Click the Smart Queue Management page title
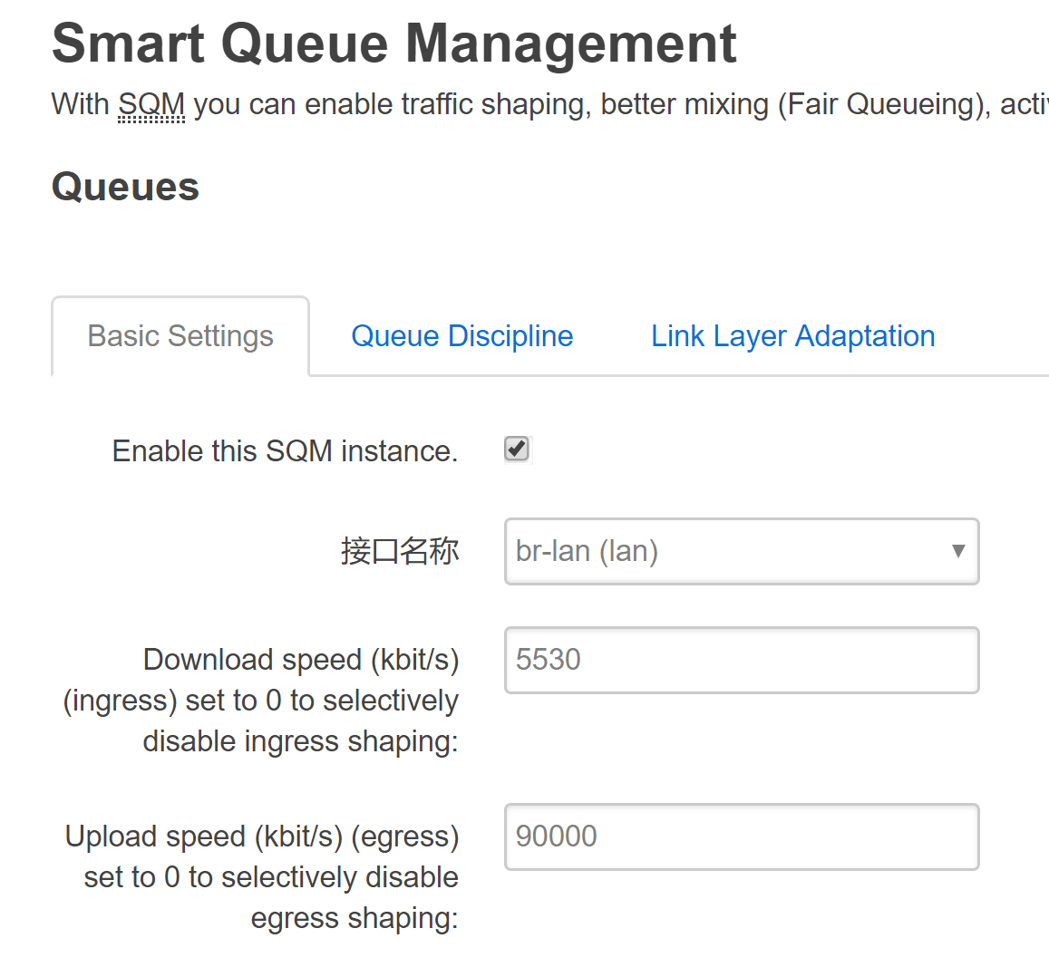The image size is (1049, 967). 393,44
